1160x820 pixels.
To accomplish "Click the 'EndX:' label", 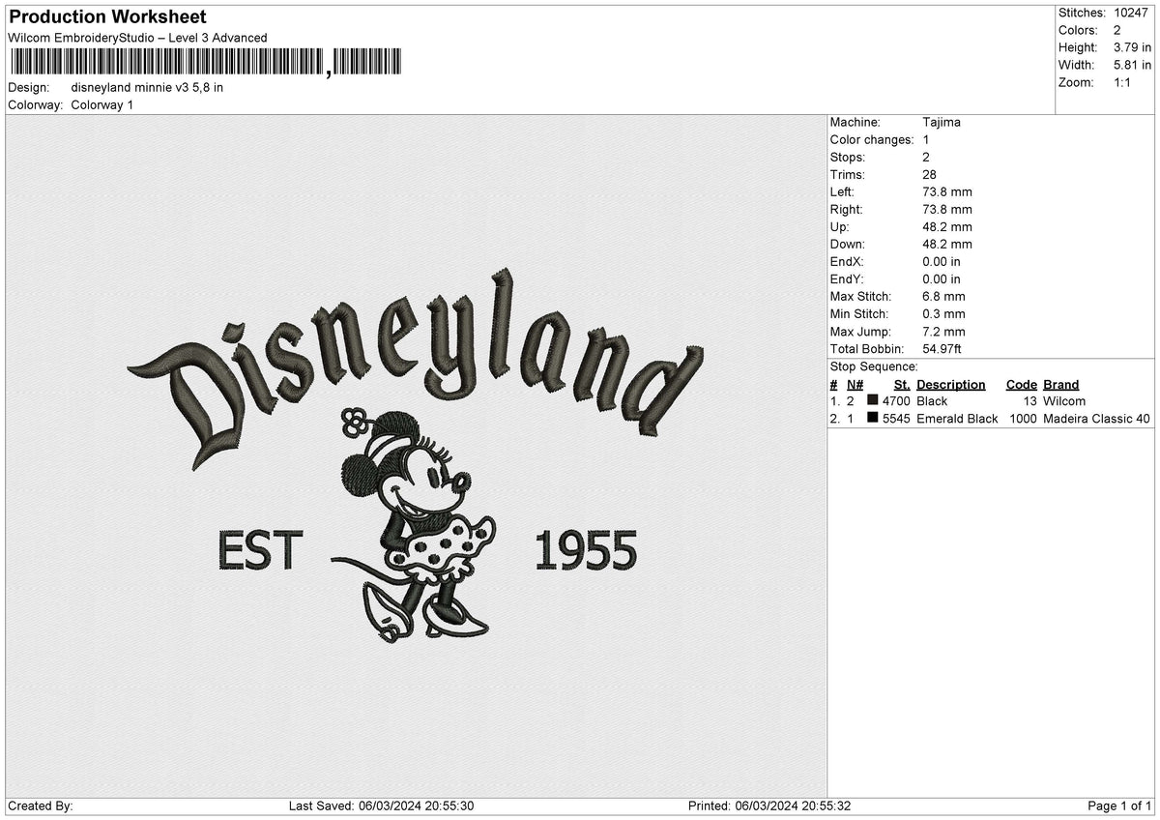I will (x=847, y=262).
